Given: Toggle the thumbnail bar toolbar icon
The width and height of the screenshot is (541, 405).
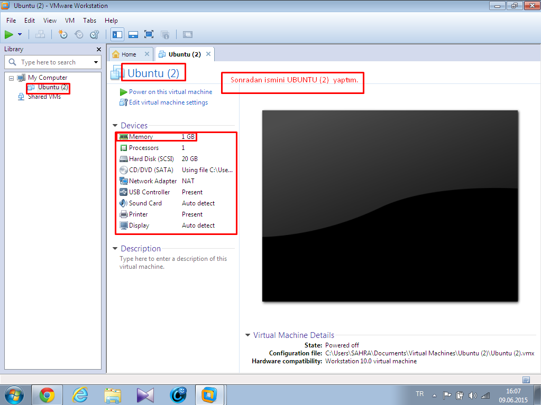Looking at the screenshot, I should pos(133,34).
